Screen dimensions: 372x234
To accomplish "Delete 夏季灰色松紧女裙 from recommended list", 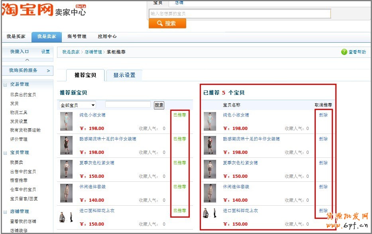I will click(323, 163).
